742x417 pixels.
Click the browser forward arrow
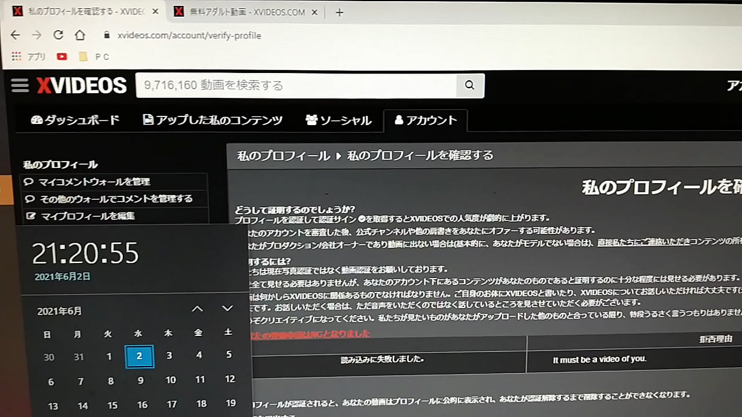(37, 35)
